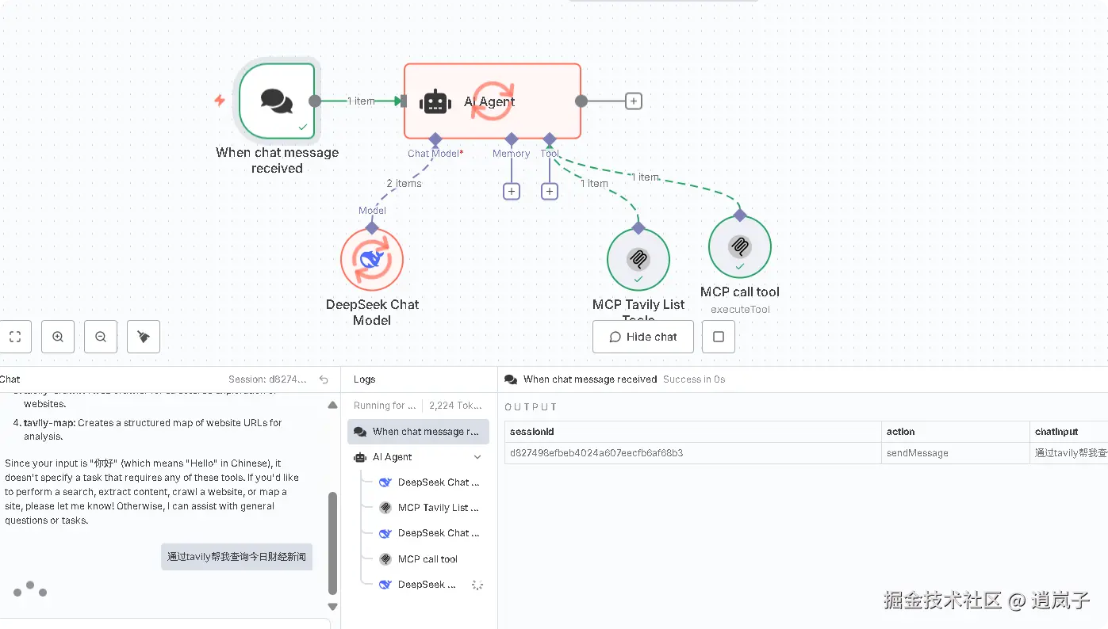Open the MCP Tavily List Tools node
The width and height of the screenshot is (1108, 629).
638,260
